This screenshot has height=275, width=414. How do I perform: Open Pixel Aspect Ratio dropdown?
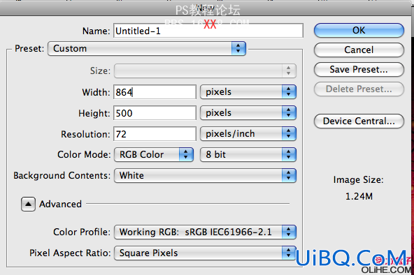pyautogui.click(x=205, y=253)
